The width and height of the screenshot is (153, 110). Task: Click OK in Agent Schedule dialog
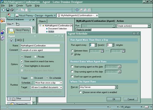click(x=114, y=99)
